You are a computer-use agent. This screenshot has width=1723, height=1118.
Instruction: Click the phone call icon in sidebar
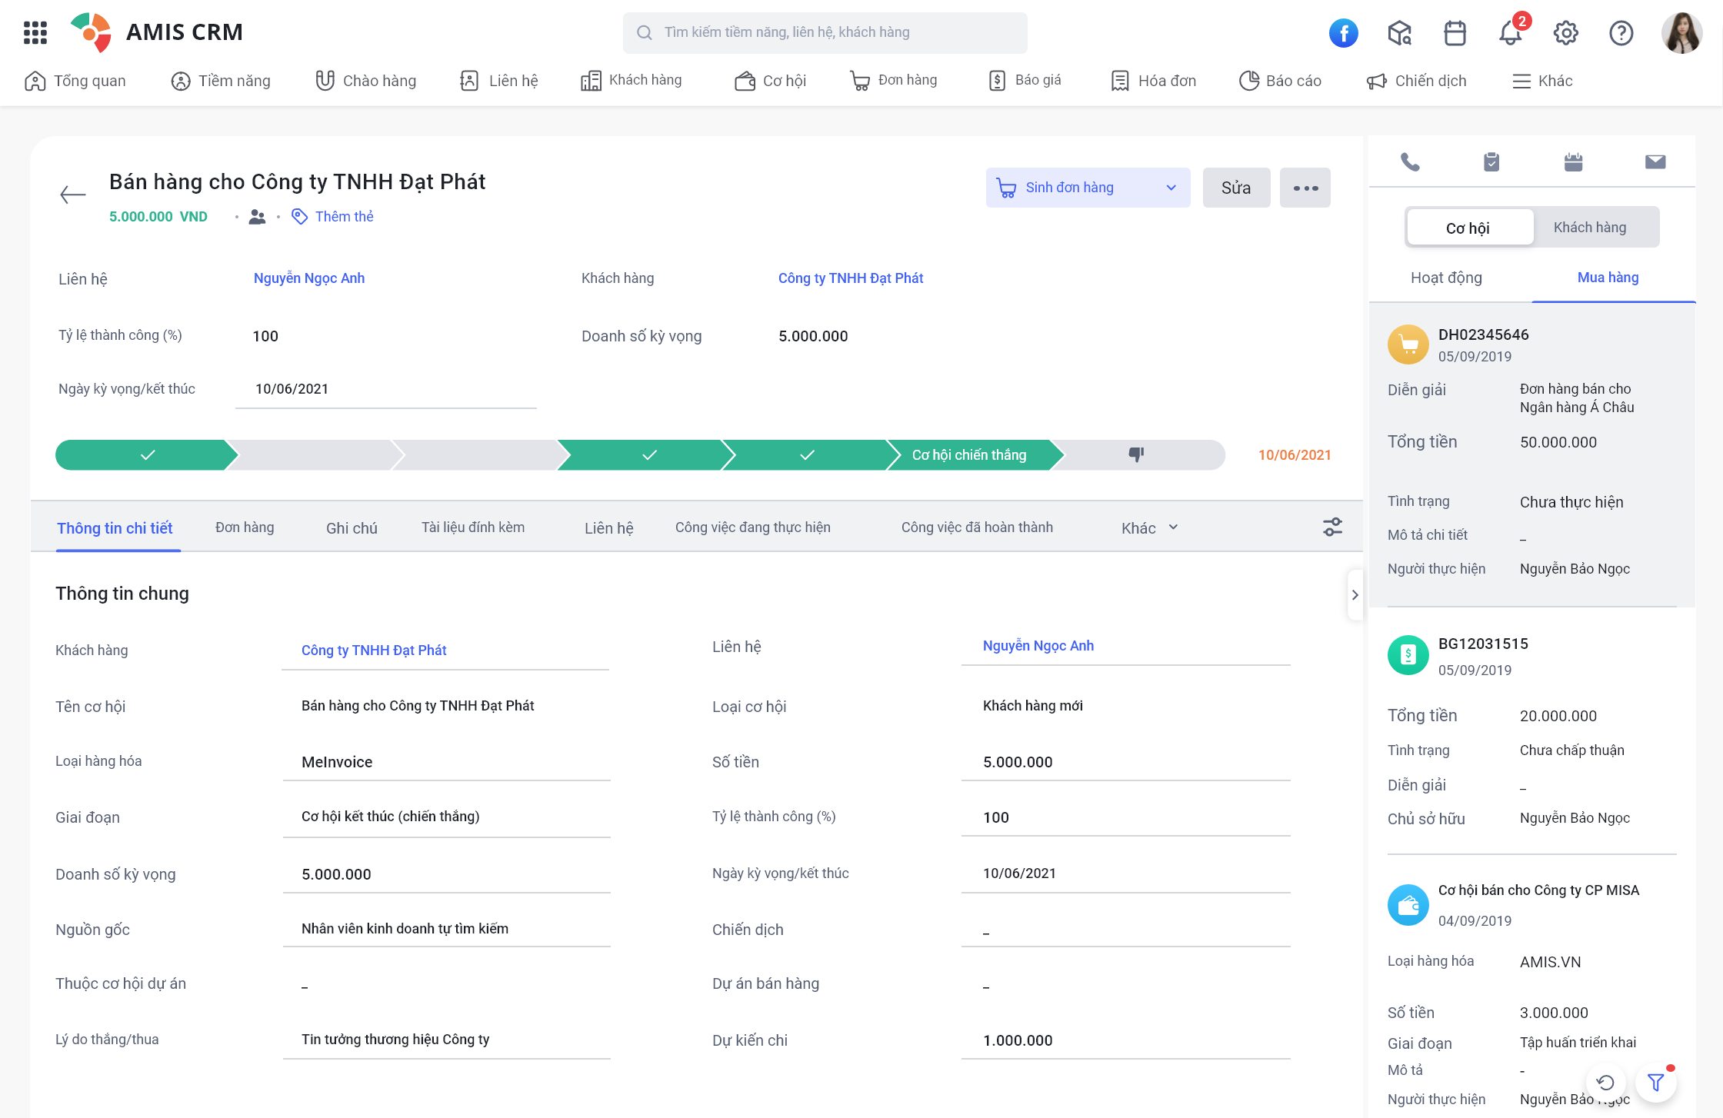1410,163
